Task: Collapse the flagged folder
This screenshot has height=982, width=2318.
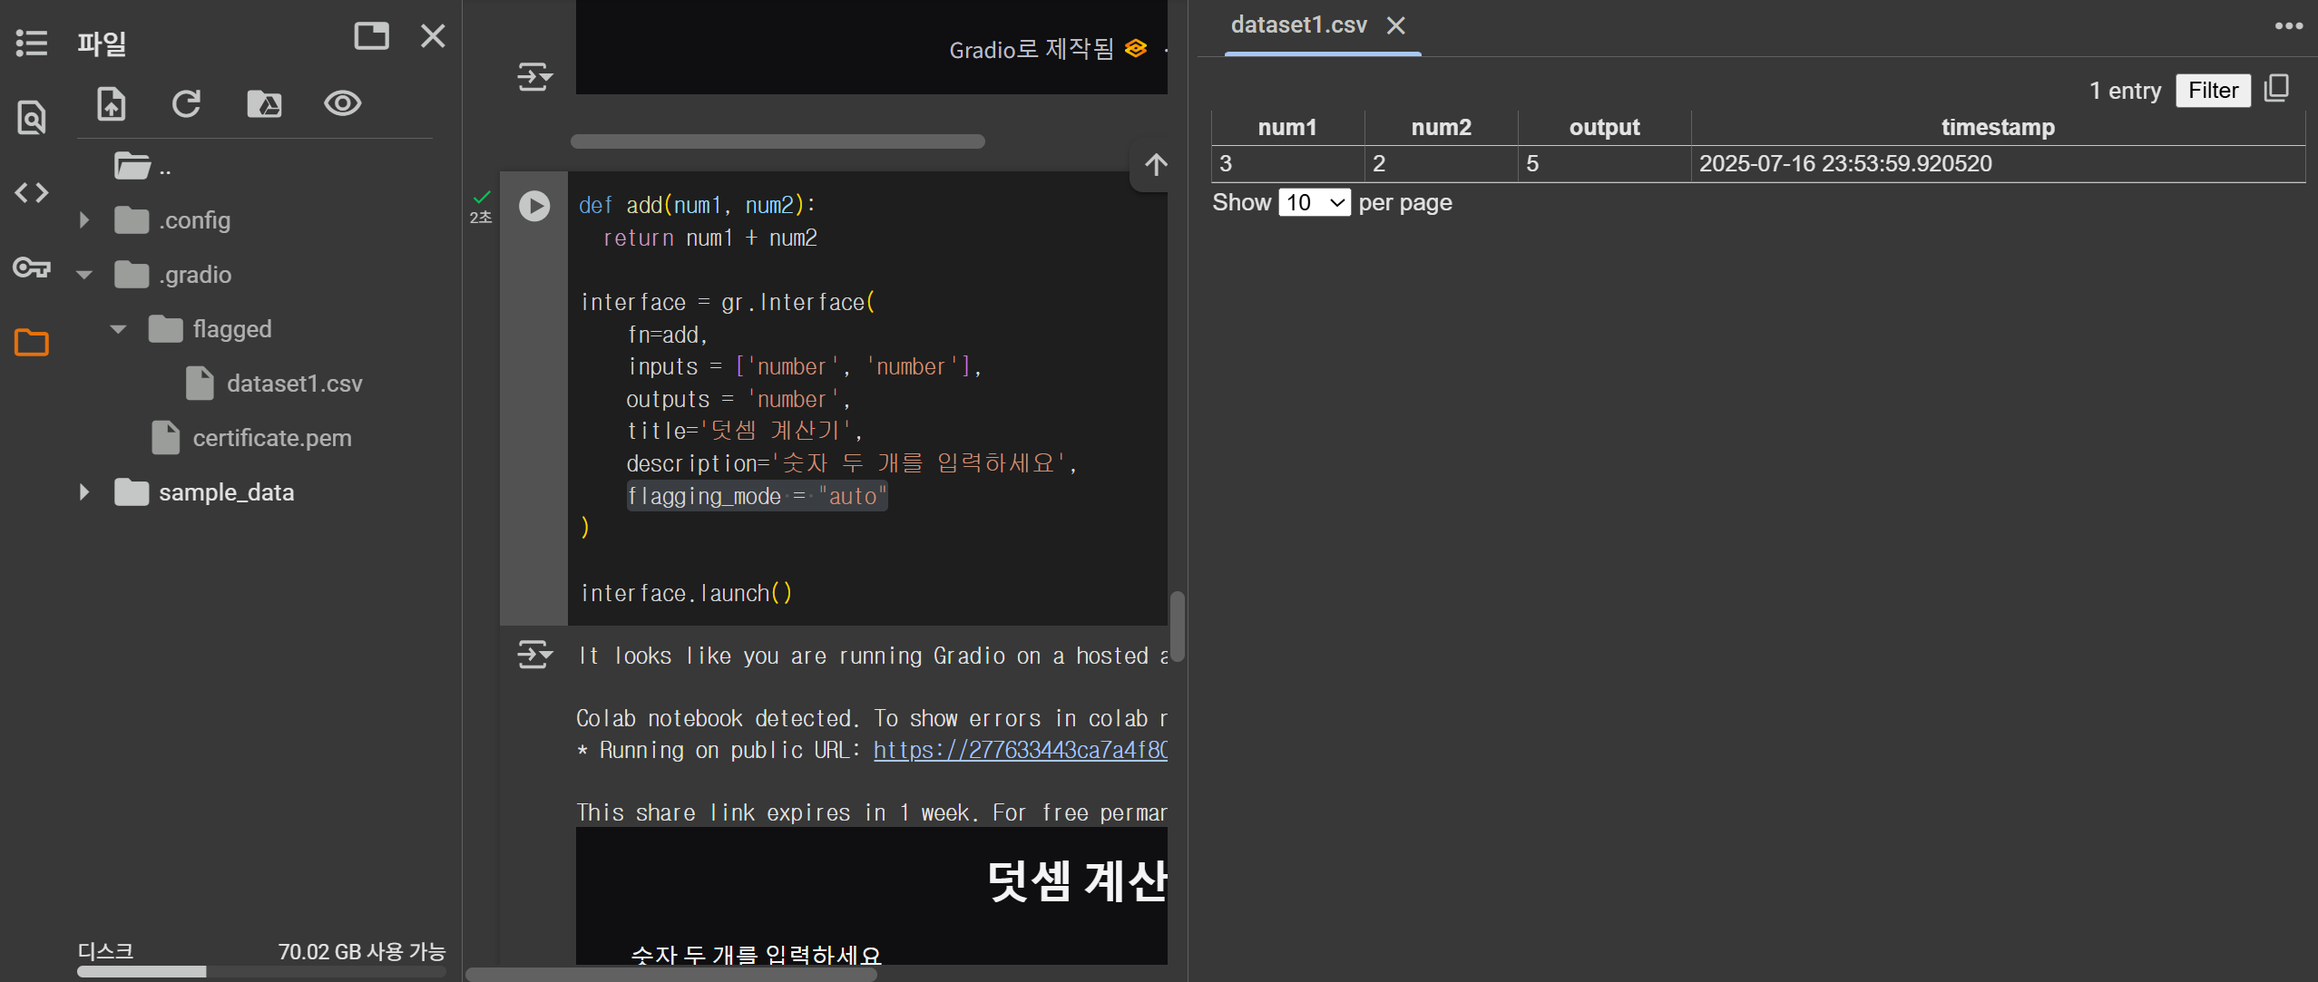Action: tap(118, 329)
